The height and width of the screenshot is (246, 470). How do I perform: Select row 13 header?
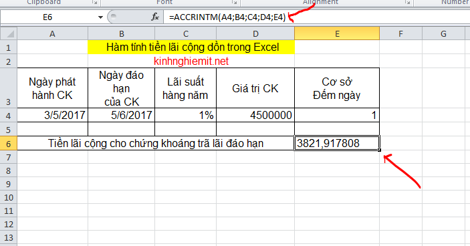(9, 237)
